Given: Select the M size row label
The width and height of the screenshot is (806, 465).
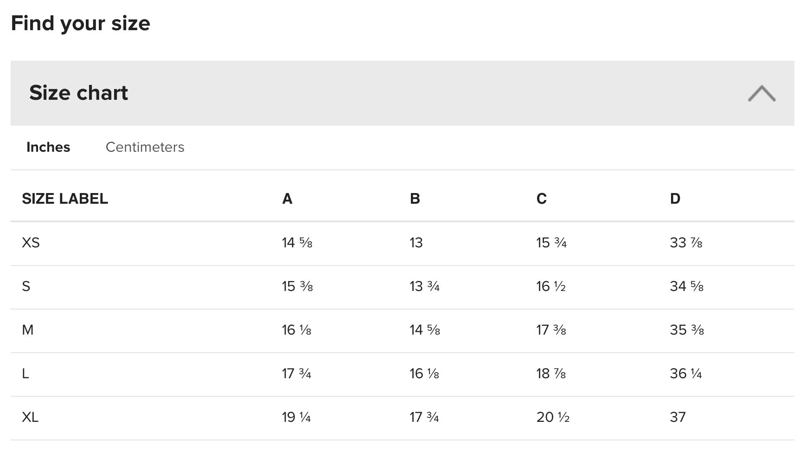Looking at the screenshot, I should (x=27, y=330).
